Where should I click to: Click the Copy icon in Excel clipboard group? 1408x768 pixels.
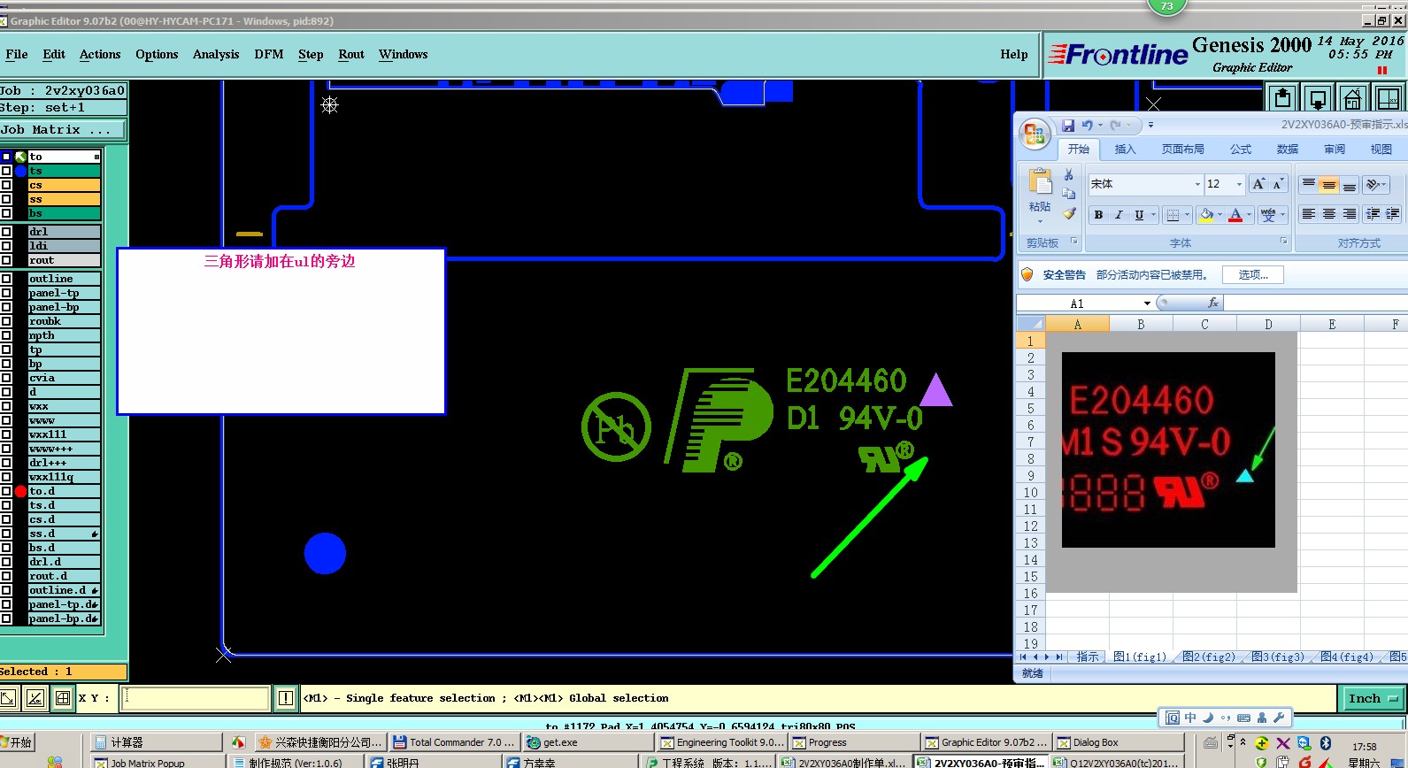(x=1069, y=194)
